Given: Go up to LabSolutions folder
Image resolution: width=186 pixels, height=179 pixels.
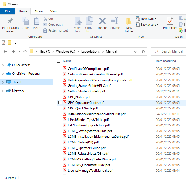Looking at the screenshot, I should (x=25, y=51).
